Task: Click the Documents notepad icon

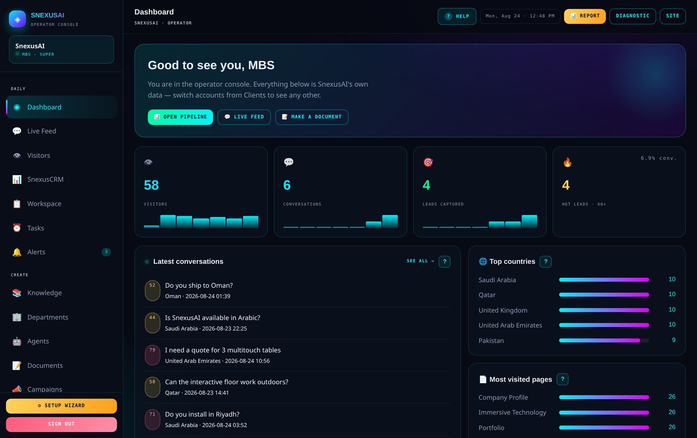Action: 17,366
